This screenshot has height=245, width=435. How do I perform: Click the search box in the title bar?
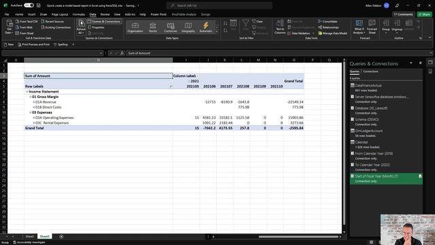coord(219,5)
